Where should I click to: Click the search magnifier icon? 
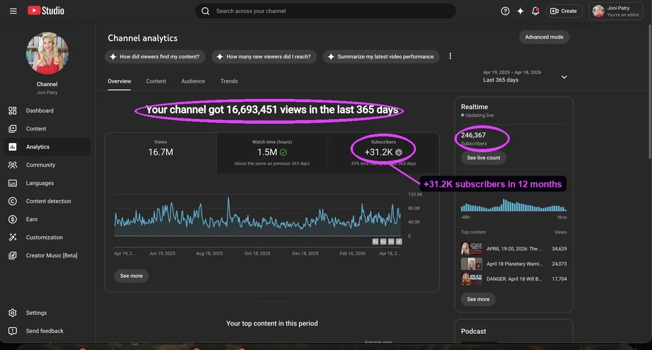(205, 11)
